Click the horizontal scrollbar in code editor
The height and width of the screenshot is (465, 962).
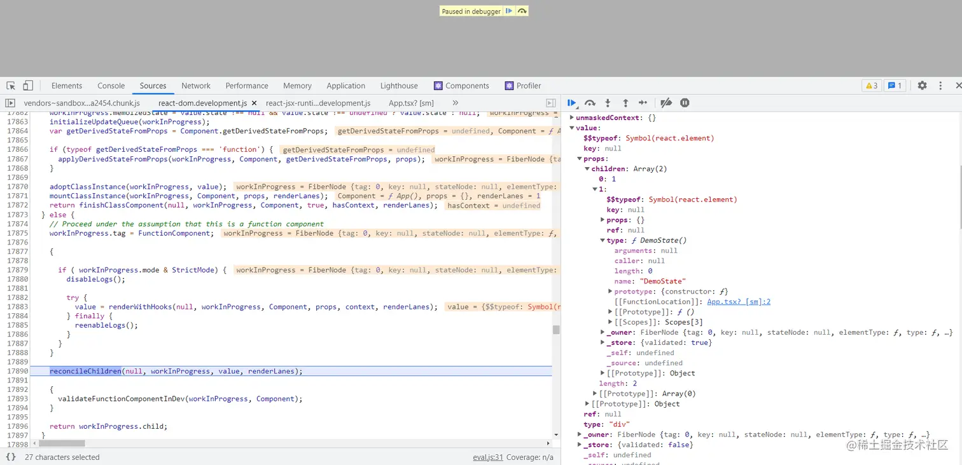tap(62, 443)
